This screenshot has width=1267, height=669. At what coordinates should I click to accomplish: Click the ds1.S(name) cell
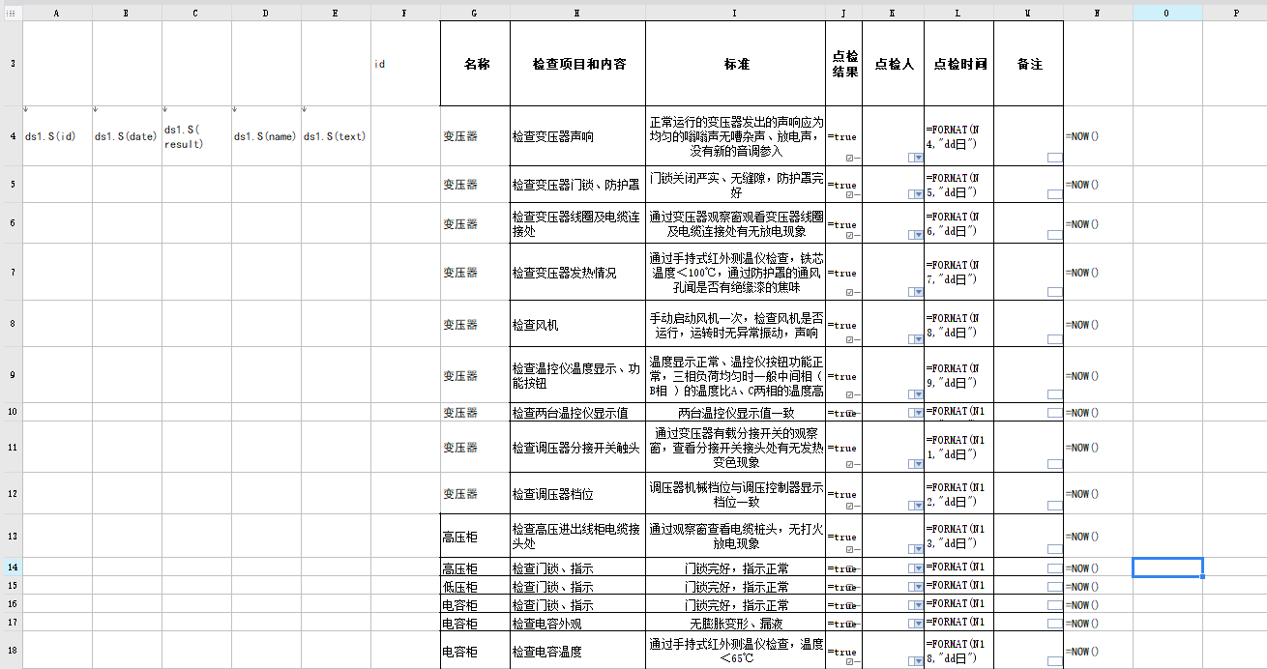tap(266, 136)
